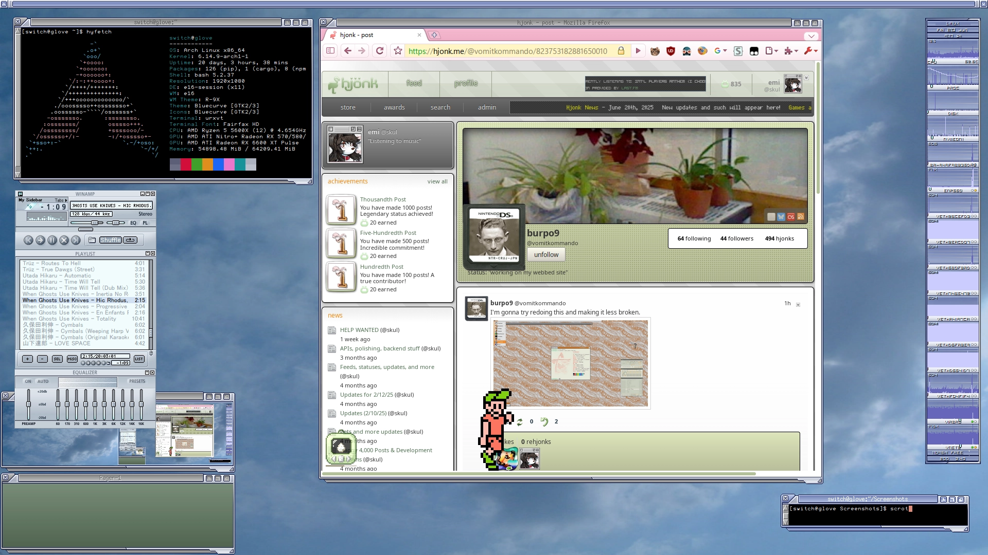Go forward in Firefox
This screenshot has height=555, width=988.
362,50
